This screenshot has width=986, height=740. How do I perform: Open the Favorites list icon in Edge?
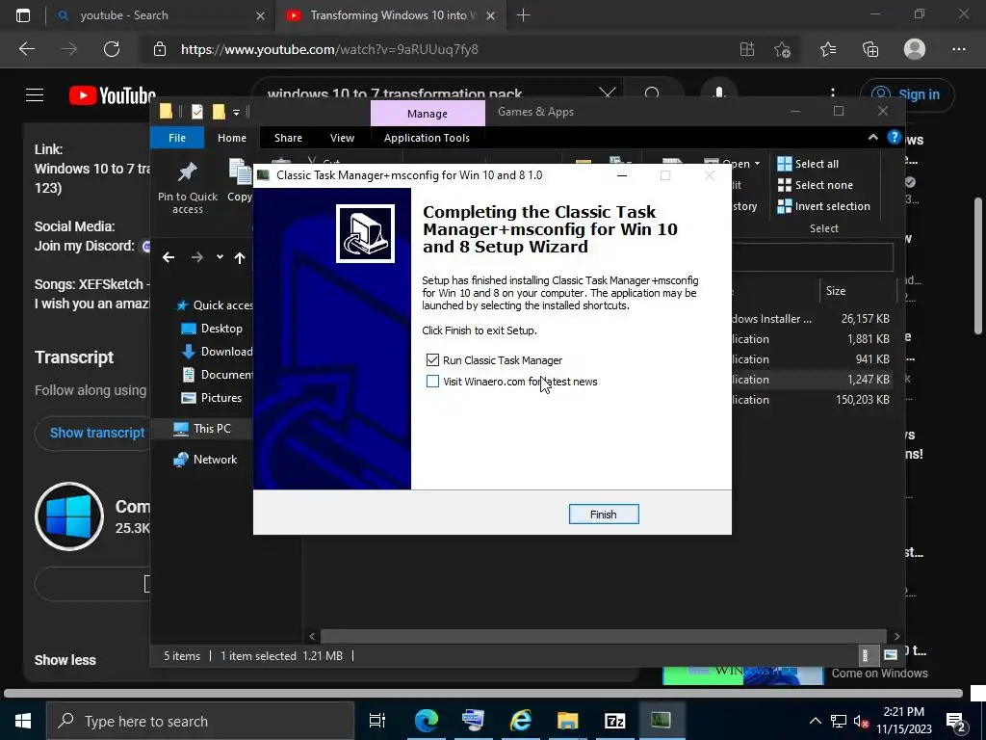coord(827,49)
